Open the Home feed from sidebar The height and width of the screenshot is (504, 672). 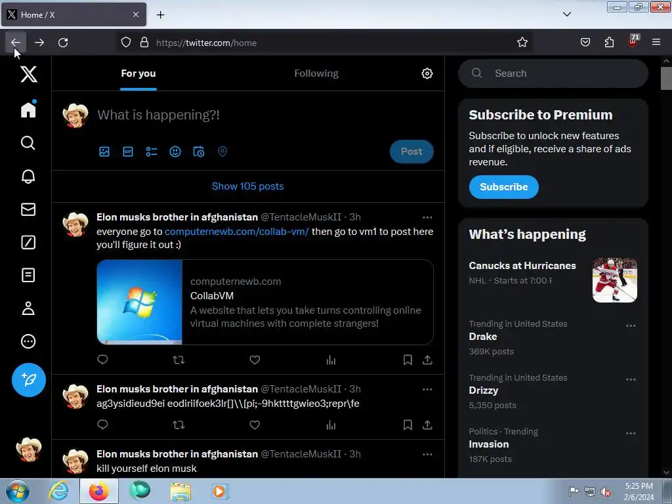[28, 110]
